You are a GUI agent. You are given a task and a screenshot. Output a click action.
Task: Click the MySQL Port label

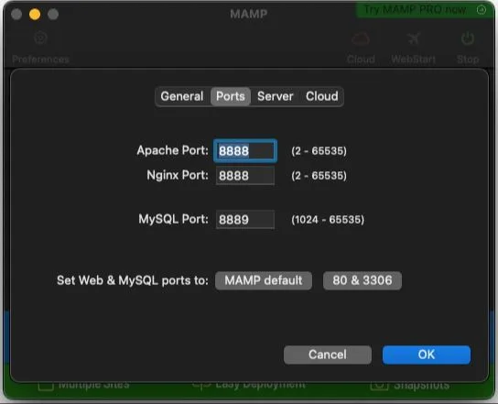pos(173,219)
